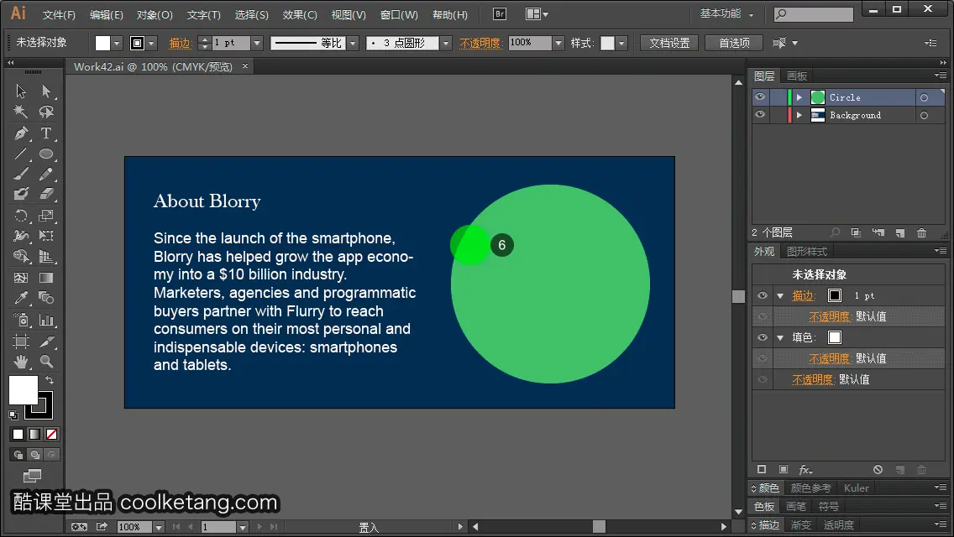Select the Eyedropper tool
Screen dimensions: 954x537
click(21, 298)
